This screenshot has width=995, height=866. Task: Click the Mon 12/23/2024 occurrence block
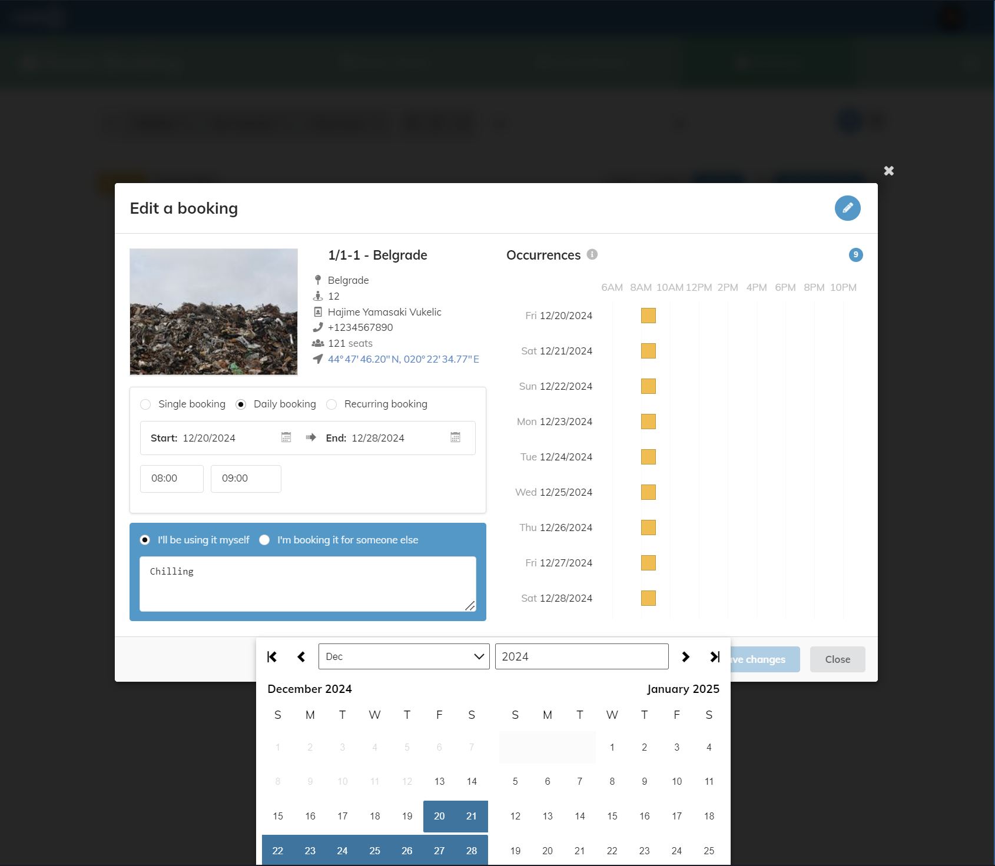click(x=648, y=422)
